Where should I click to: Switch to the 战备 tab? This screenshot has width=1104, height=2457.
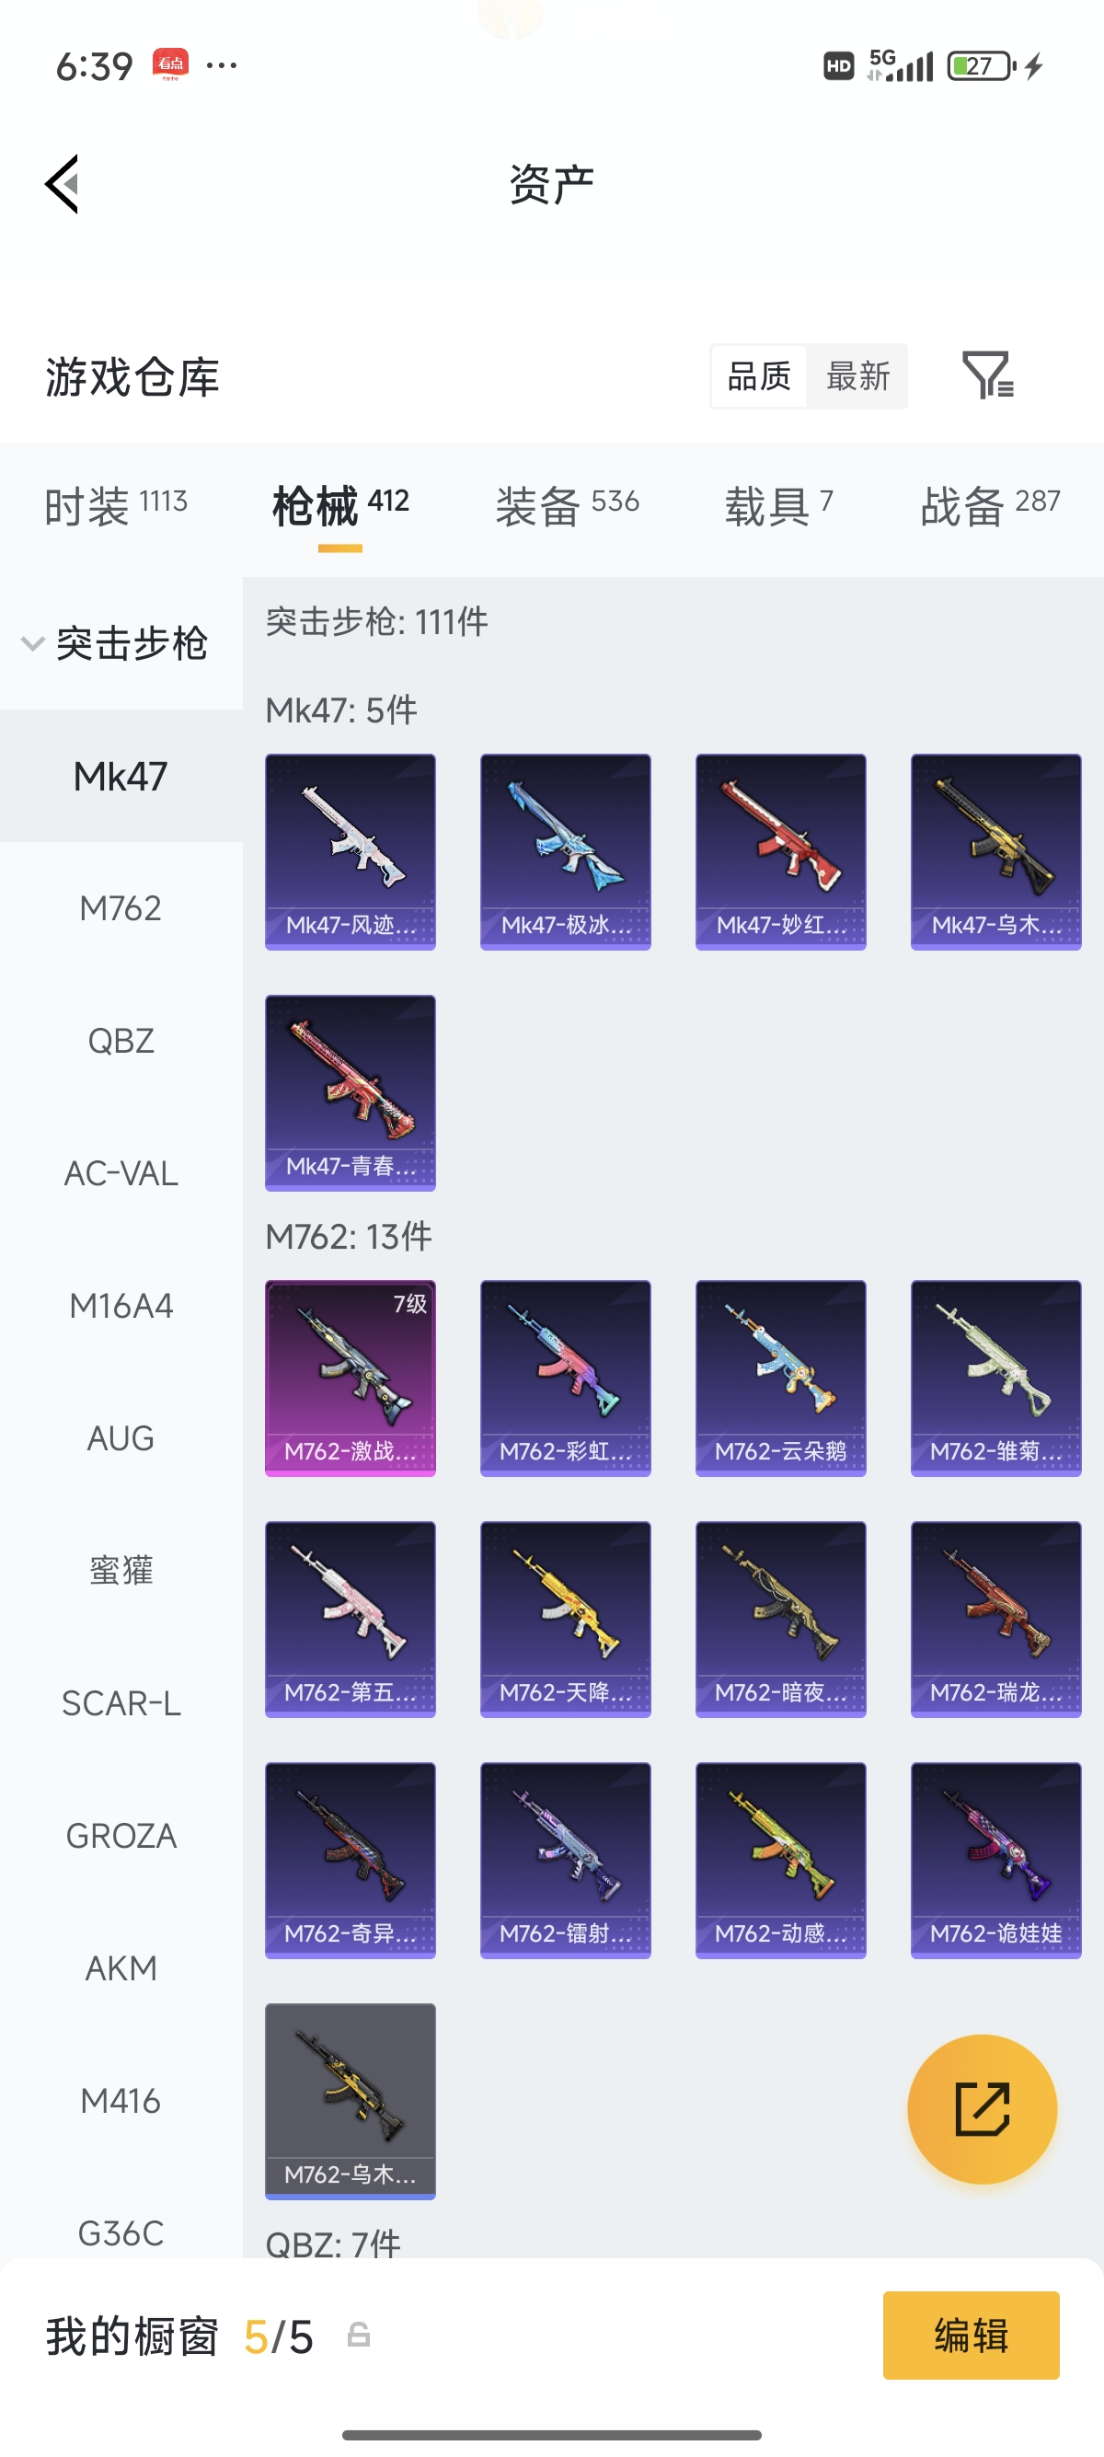click(991, 504)
